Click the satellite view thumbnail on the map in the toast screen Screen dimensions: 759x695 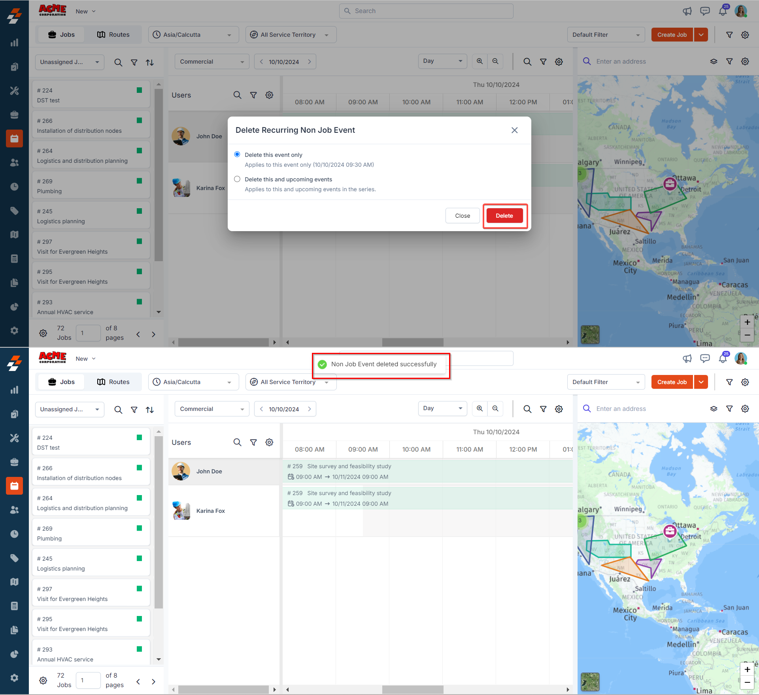tap(590, 682)
